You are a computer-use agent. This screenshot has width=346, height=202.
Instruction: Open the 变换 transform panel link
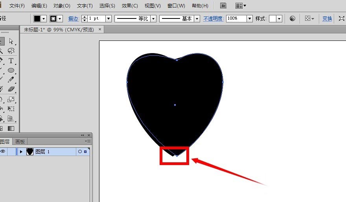(327, 19)
